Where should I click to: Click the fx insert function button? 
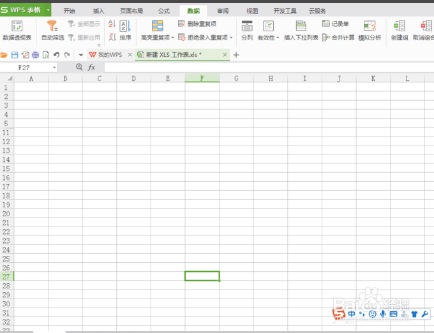[x=91, y=67]
